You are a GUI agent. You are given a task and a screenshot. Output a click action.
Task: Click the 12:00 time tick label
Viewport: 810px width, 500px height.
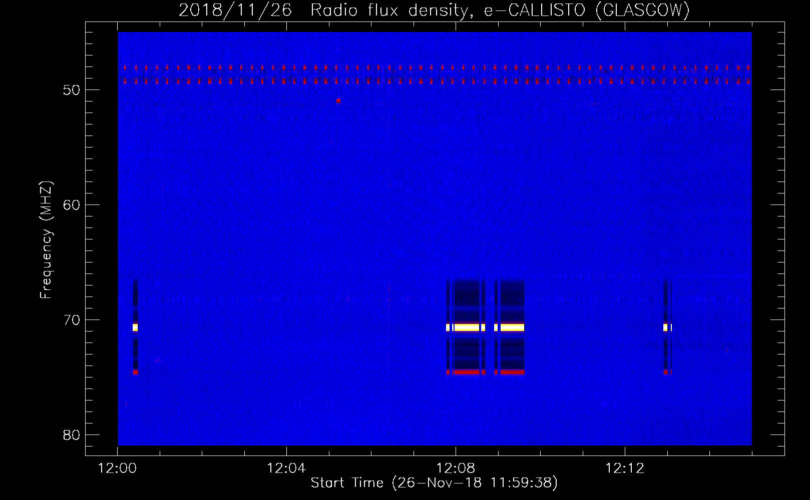[x=118, y=468]
